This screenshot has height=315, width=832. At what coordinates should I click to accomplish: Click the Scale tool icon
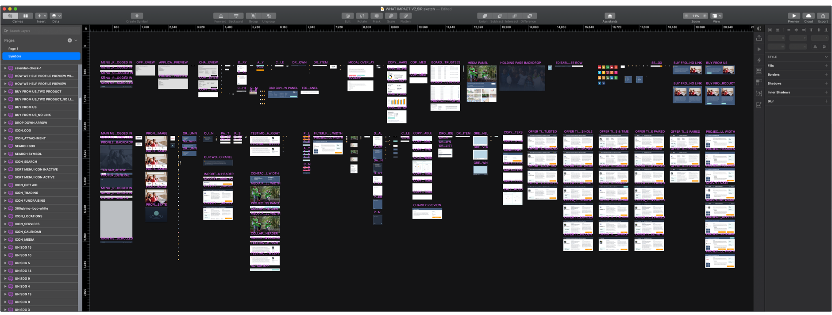tap(391, 16)
